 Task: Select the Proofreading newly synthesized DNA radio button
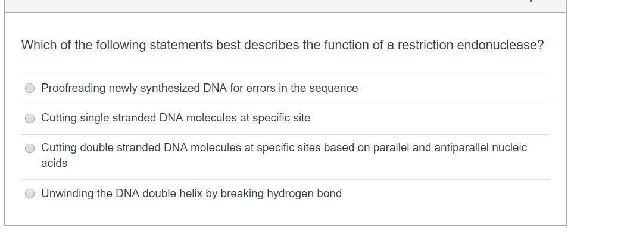pyautogui.click(x=30, y=88)
